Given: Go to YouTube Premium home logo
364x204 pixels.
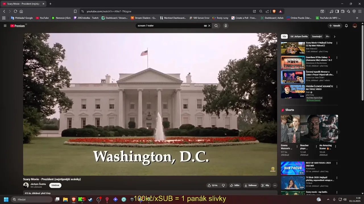Looking at the screenshot, I should 18,26.
